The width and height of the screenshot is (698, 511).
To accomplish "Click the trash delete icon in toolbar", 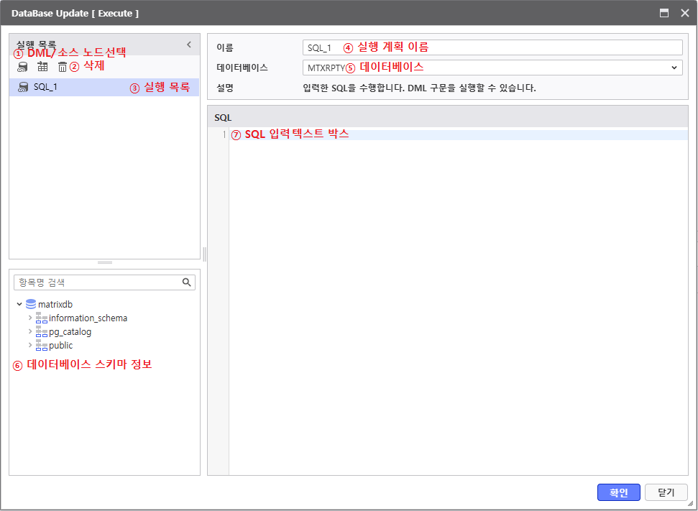I will [x=63, y=67].
